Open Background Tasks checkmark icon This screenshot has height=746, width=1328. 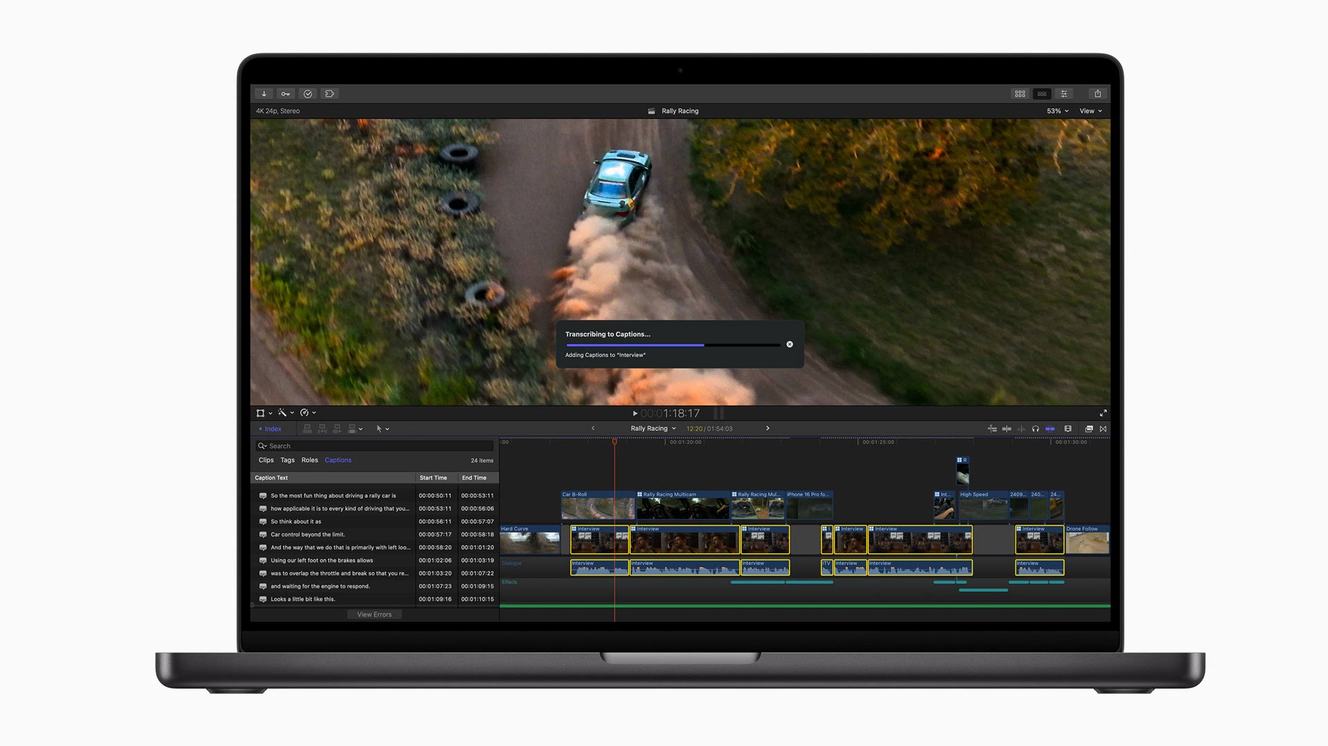click(x=308, y=94)
